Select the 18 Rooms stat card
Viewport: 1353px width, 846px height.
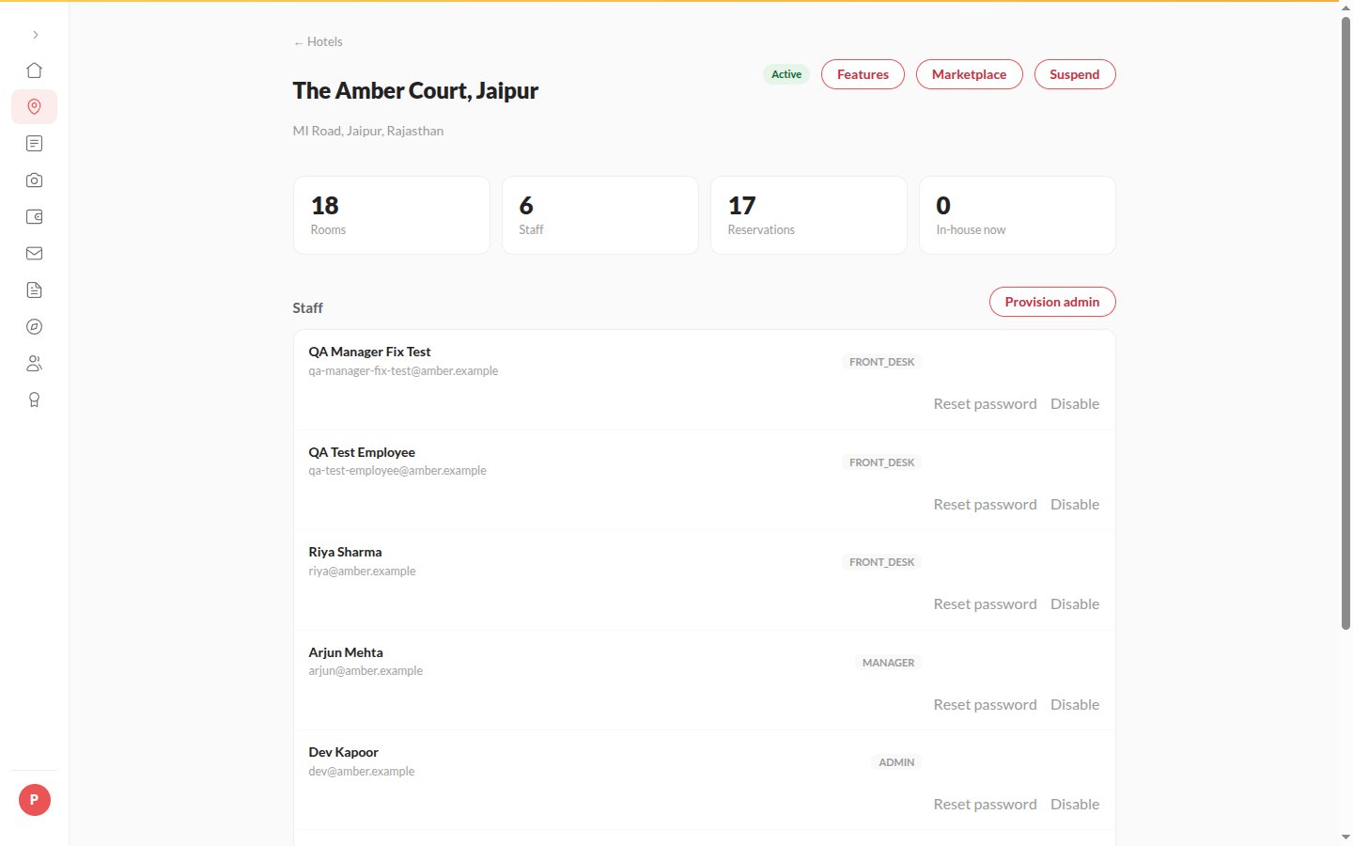pyautogui.click(x=392, y=215)
